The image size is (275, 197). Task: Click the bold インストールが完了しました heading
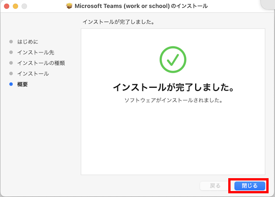click(173, 87)
